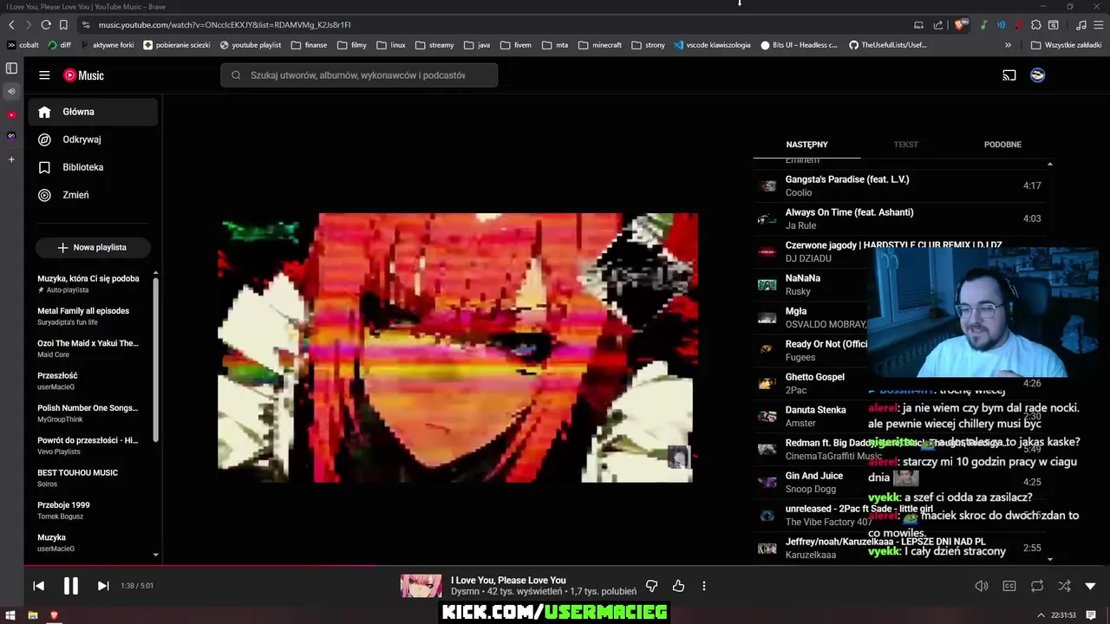Collapse the player page with the down arrow
Screen dimensions: 1110x624
point(1091,586)
